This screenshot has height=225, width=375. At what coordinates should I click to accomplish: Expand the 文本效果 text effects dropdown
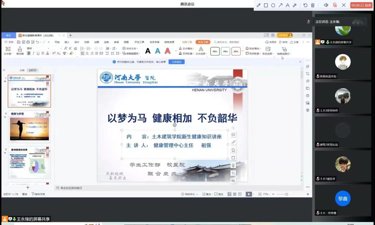pyautogui.click(x=201, y=54)
